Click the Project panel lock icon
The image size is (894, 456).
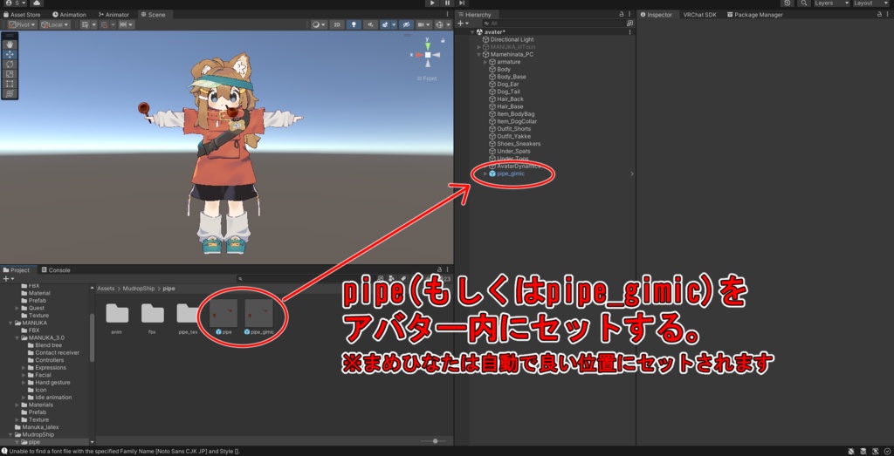click(440, 269)
